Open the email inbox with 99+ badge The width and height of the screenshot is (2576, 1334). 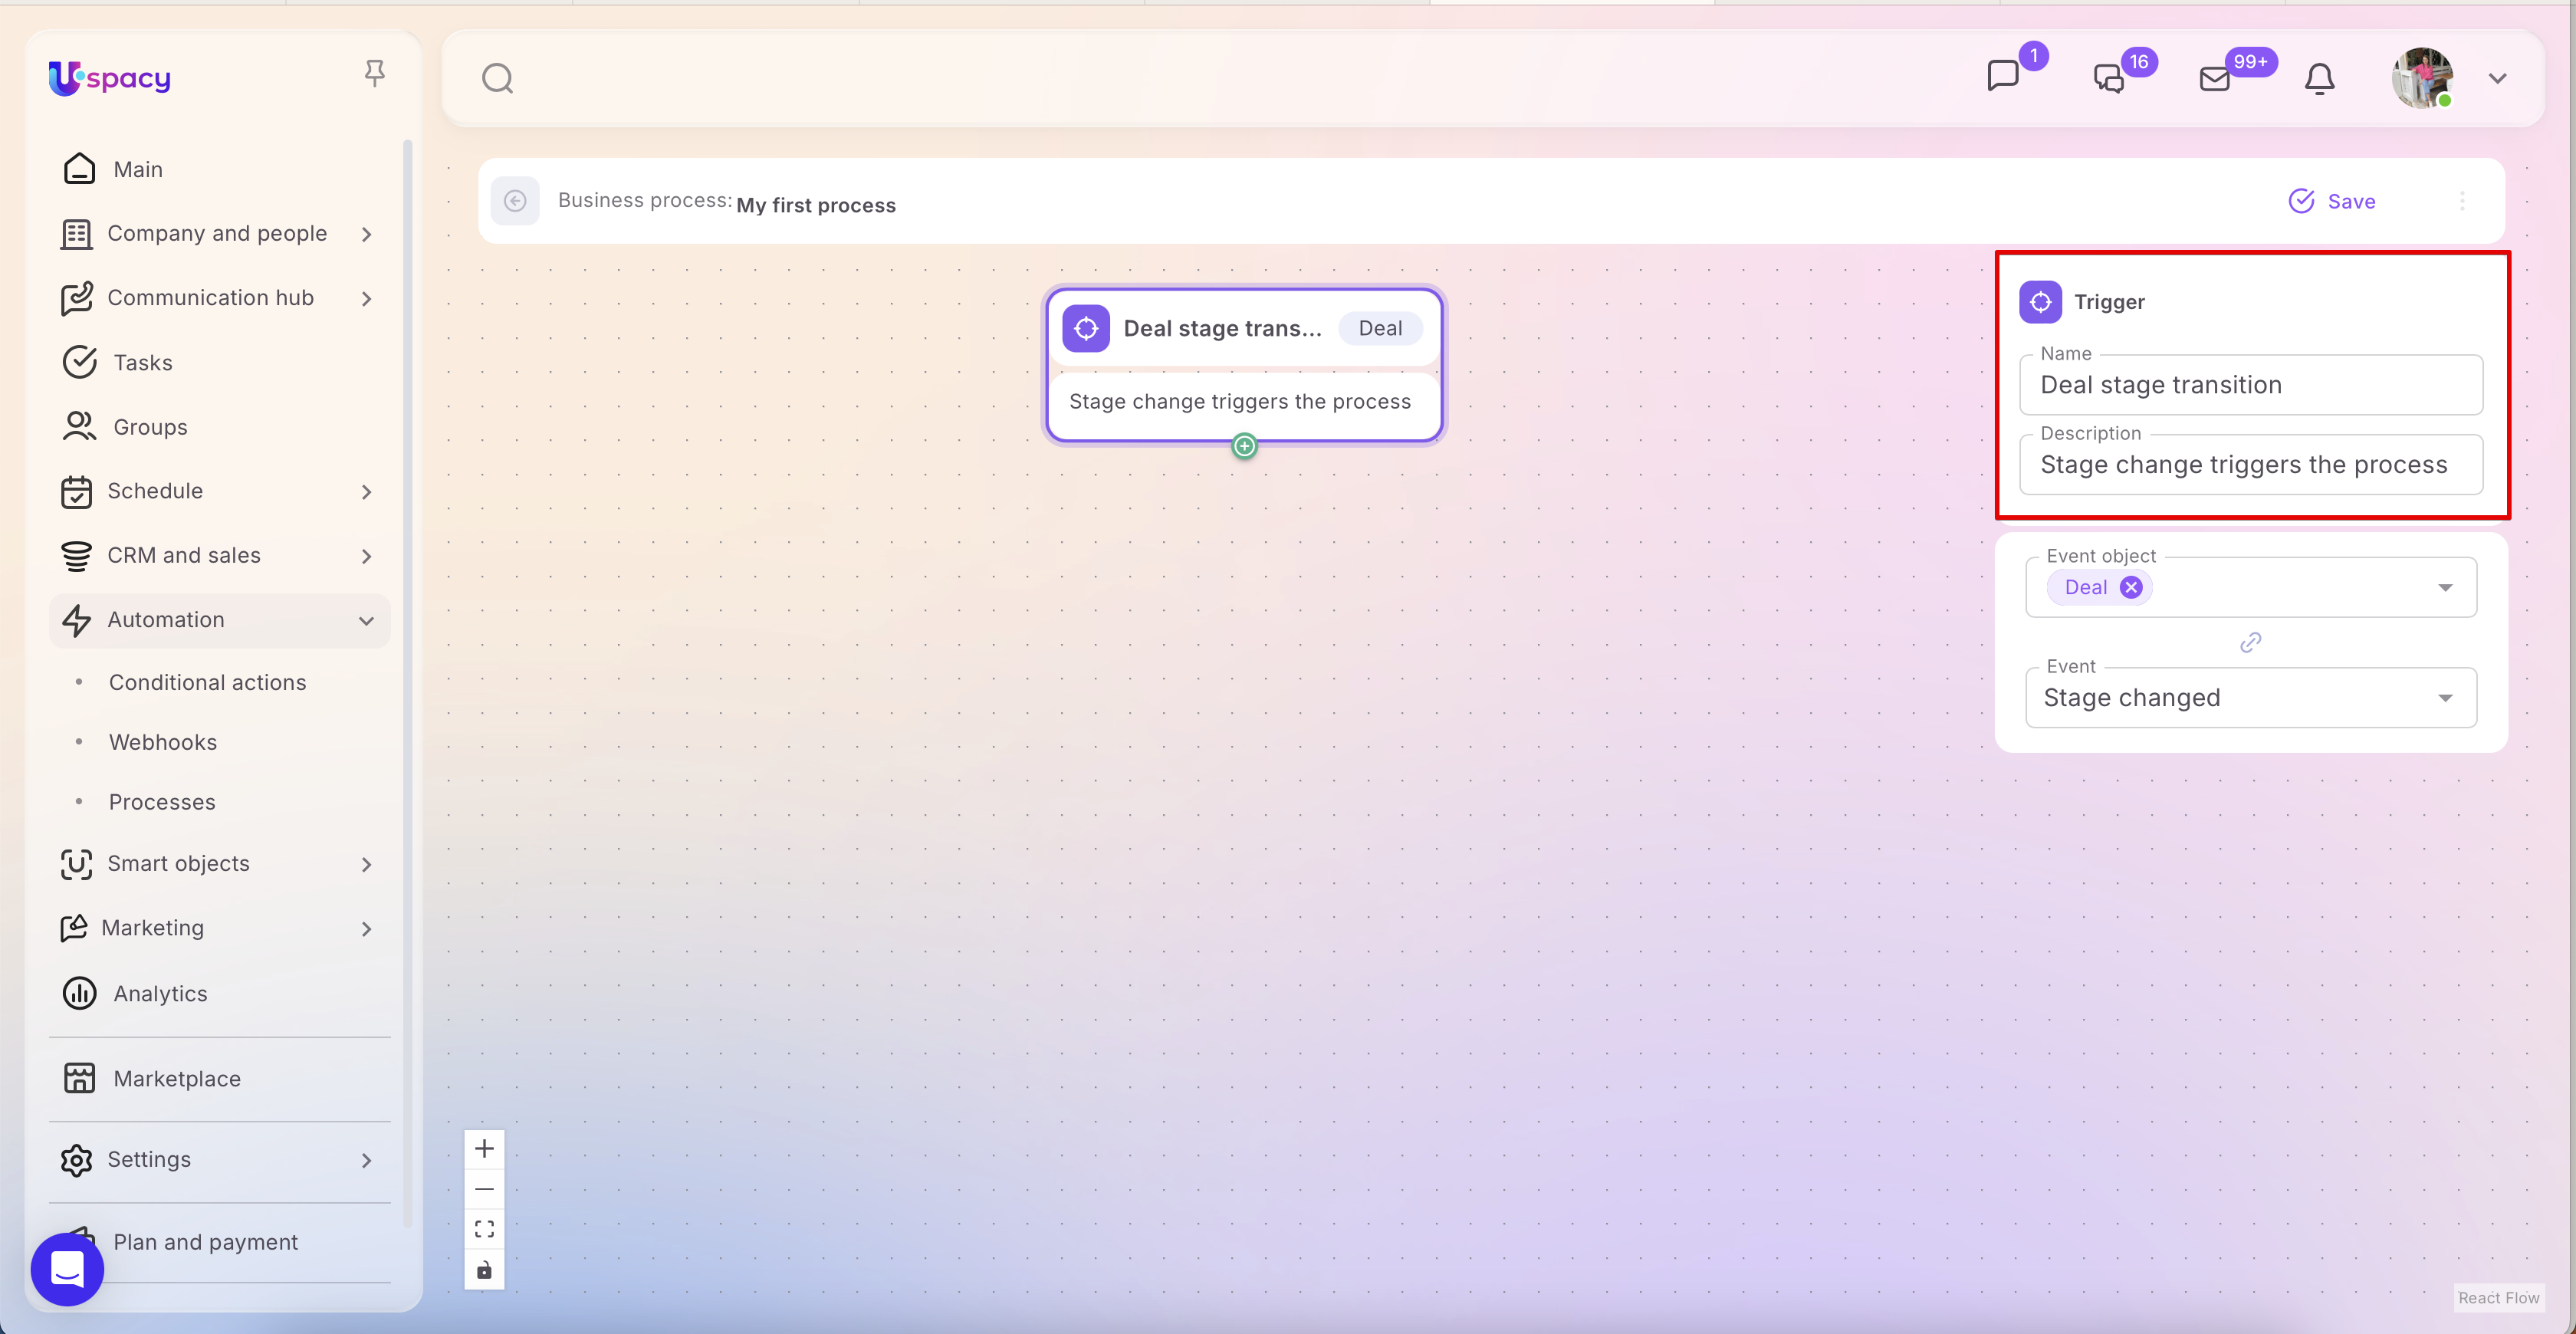2215,78
